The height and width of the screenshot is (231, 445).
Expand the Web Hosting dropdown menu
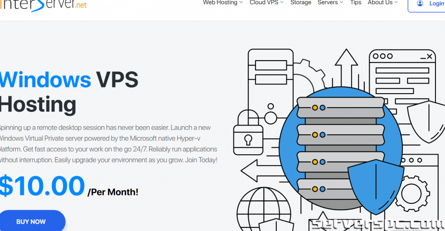point(223,3)
